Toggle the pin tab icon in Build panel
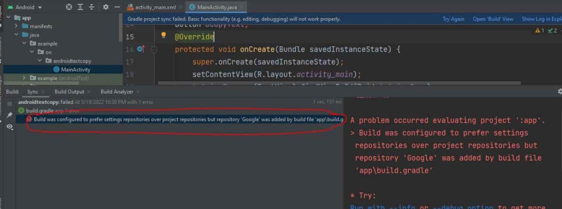This screenshot has width=562, height=209. [x=9, y=115]
